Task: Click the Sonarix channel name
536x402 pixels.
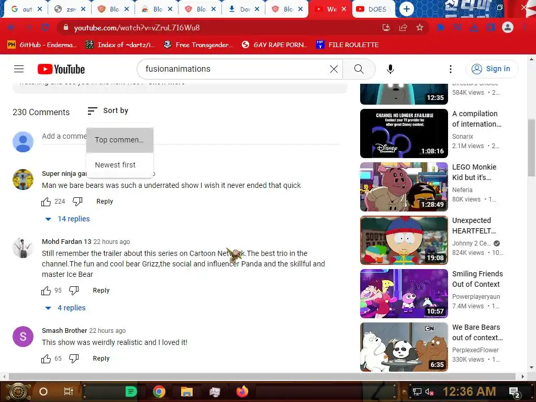Action: 463,137
